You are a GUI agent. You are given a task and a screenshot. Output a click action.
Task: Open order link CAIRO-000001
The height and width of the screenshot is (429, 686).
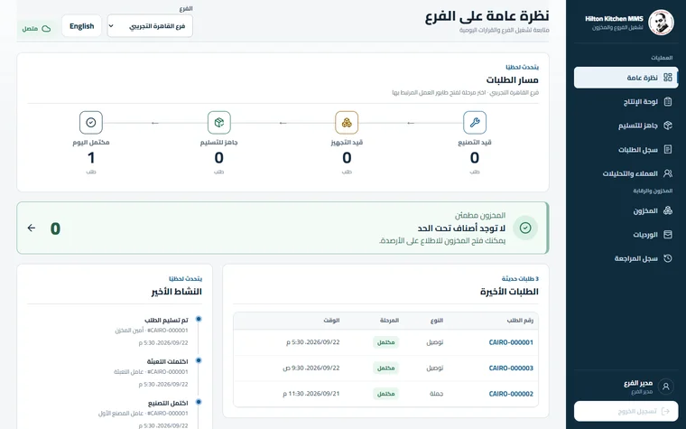point(511,342)
